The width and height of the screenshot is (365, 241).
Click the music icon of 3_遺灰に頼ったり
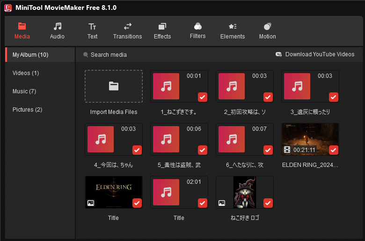pos(297,86)
